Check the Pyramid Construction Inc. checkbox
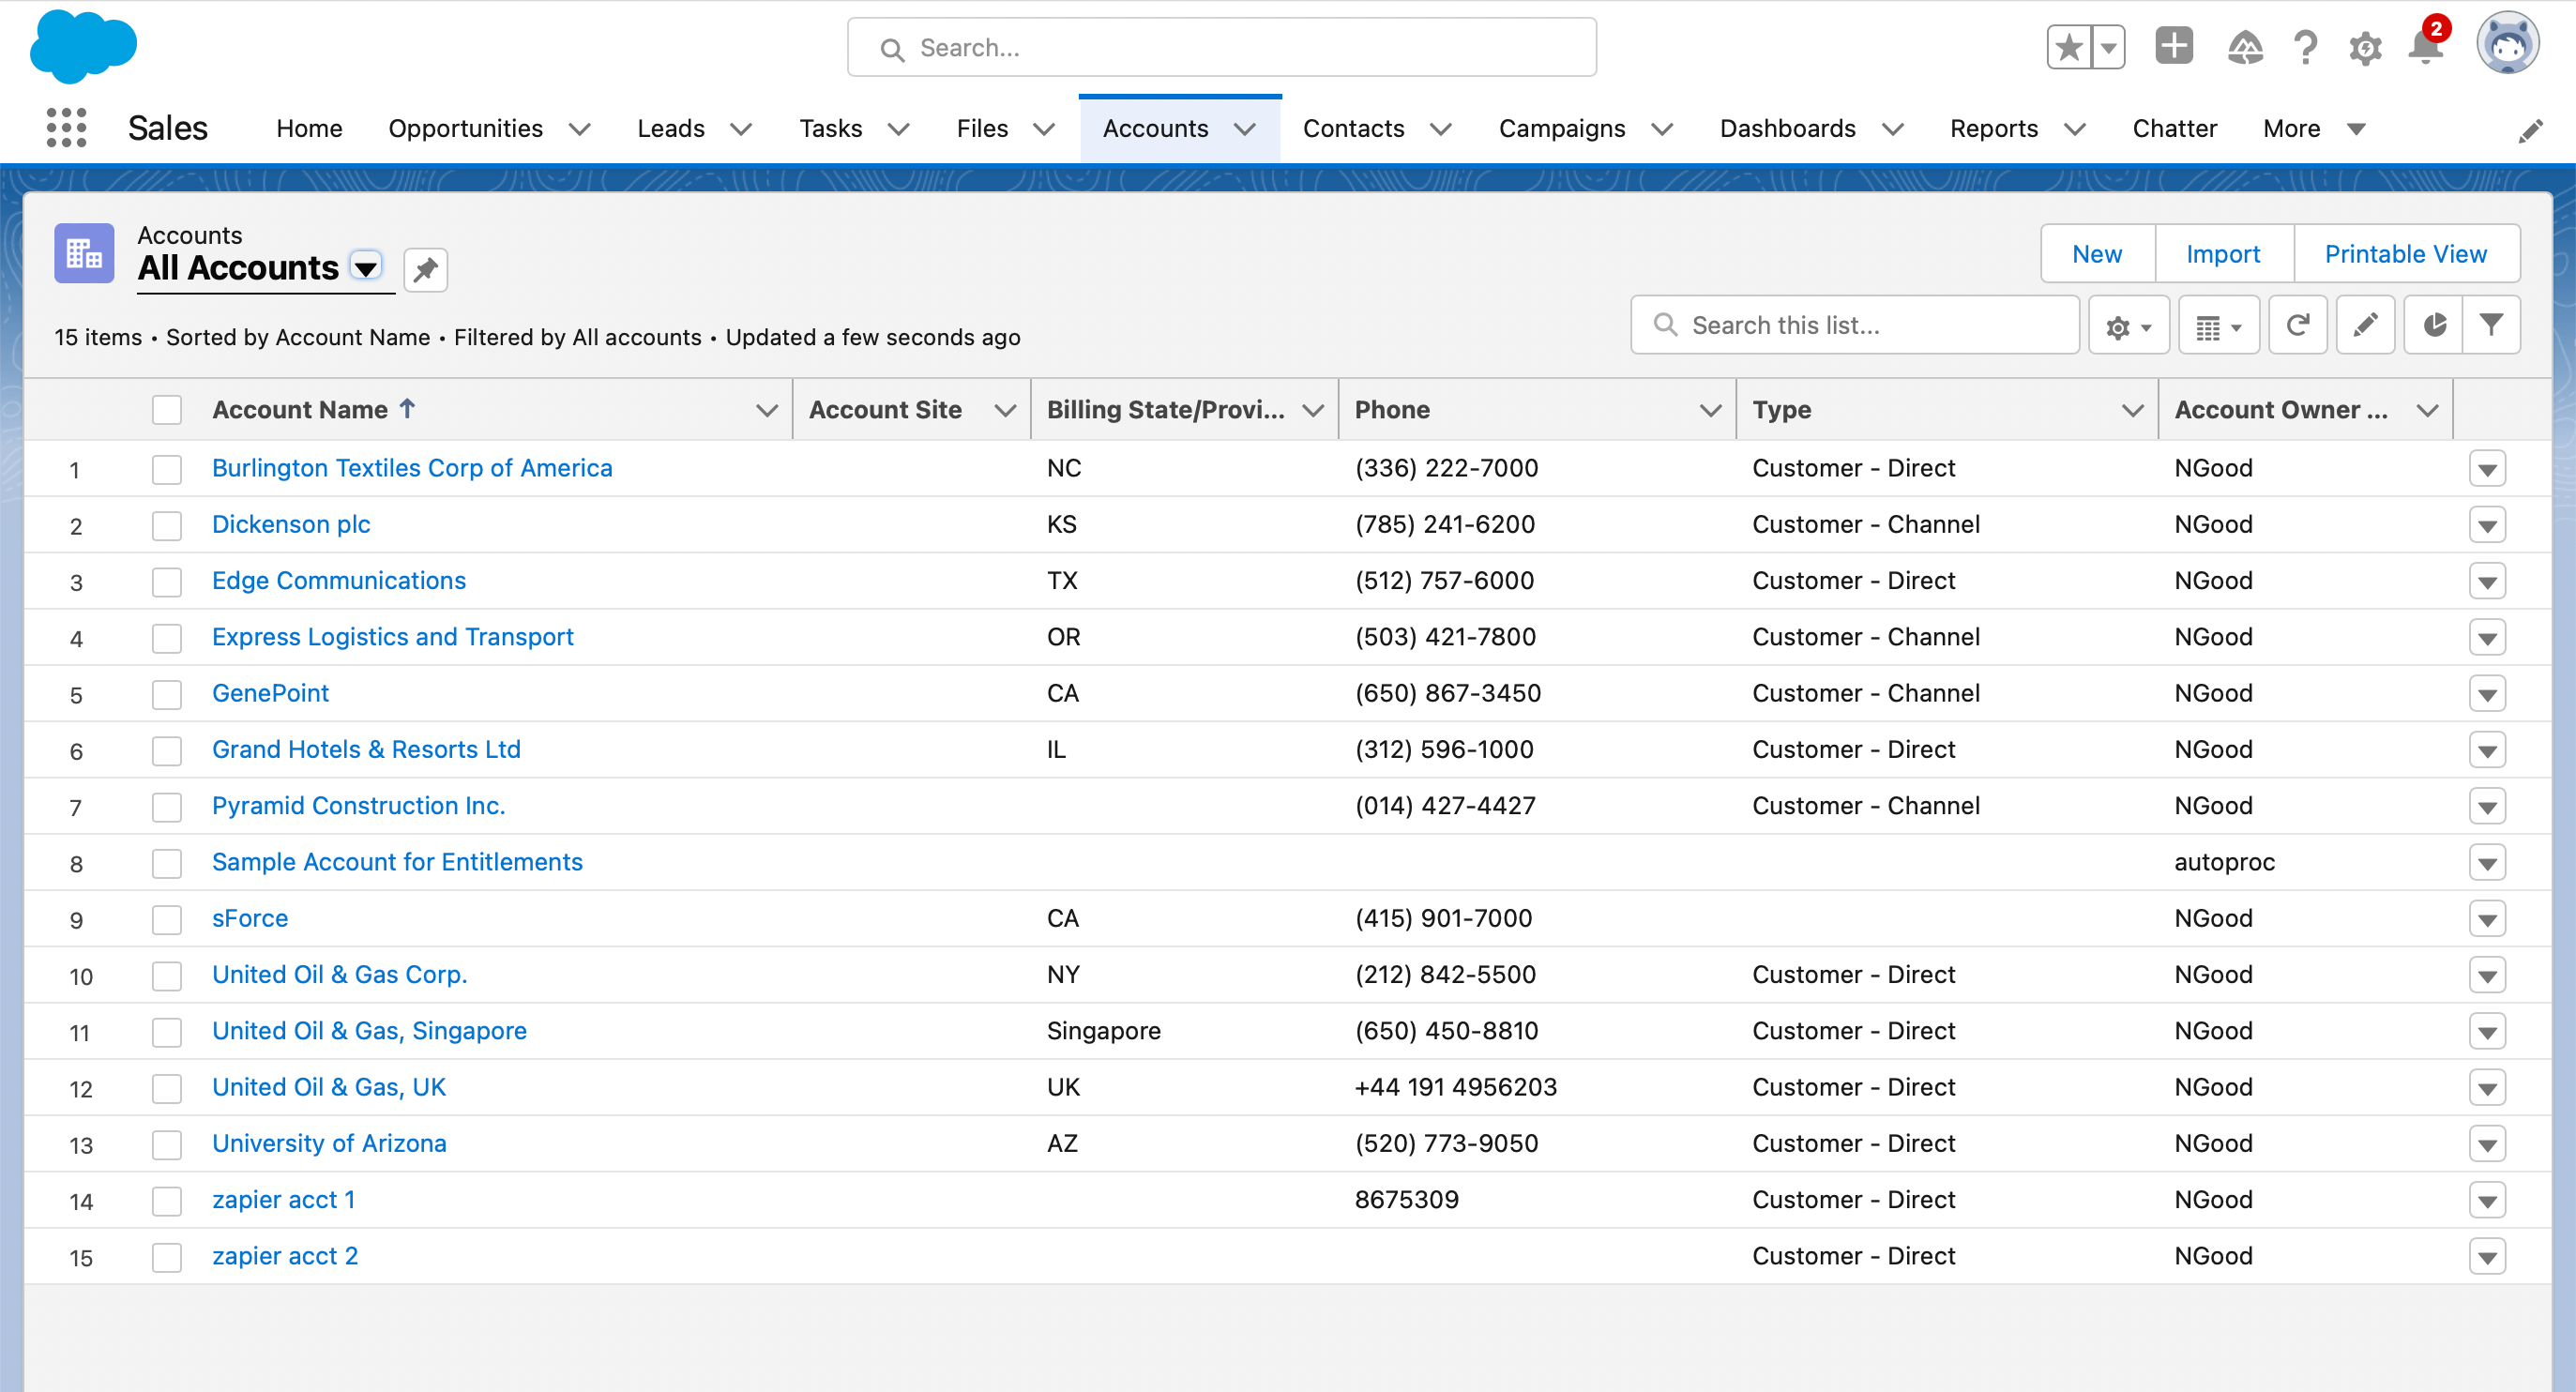2576x1392 pixels. (167, 807)
